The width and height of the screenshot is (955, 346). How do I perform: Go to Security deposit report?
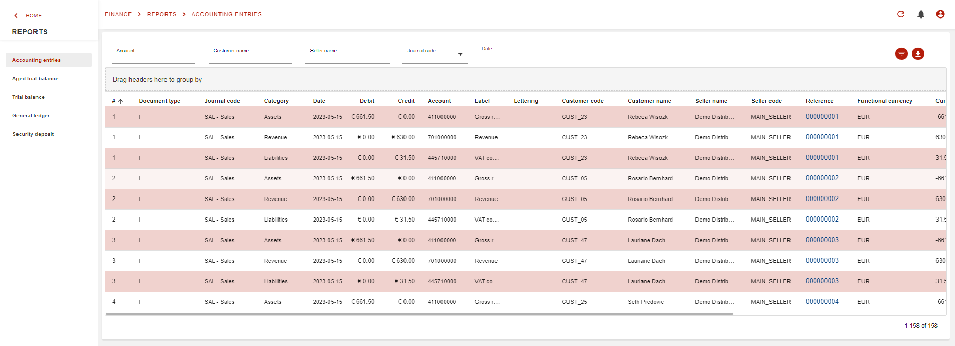coord(33,134)
